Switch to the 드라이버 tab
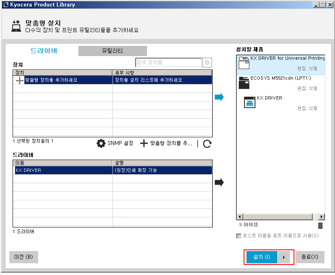The height and width of the screenshot is (275, 335). click(44, 51)
